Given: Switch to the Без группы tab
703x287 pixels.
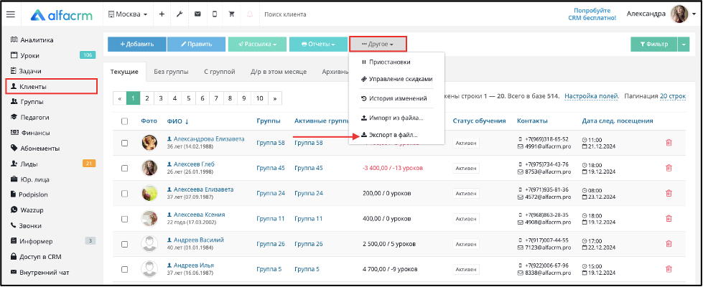Looking at the screenshot, I should tap(171, 72).
